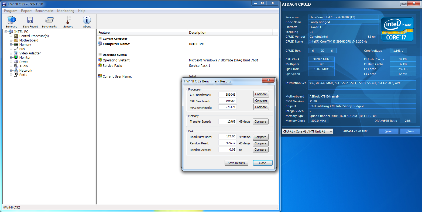This screenshot has height=212, width=422.
Task: Expand the Central Processor(s) node
Action: pyautogui.click(x=11, y=36)
